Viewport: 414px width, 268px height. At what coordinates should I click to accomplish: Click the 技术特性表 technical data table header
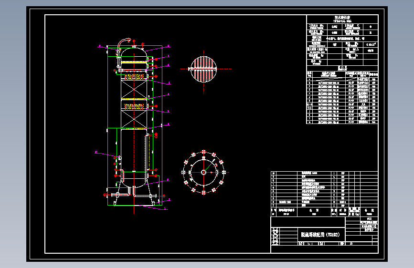coord(342,19)
